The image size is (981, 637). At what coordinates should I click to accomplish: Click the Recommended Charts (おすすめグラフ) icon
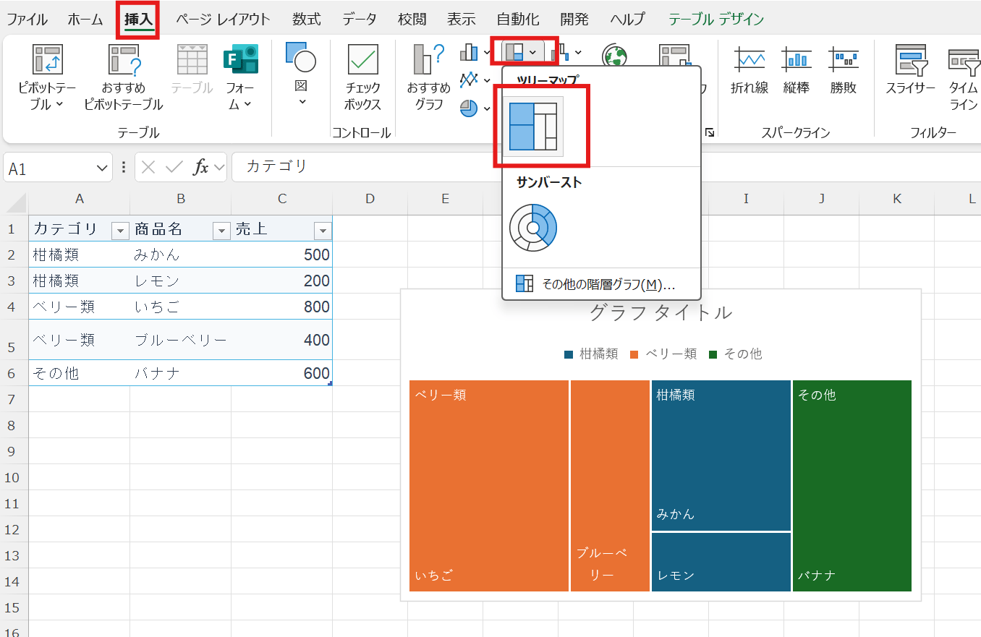(x=428, y=61)
